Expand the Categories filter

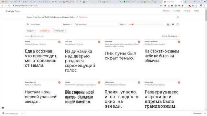tap(31, 31)
